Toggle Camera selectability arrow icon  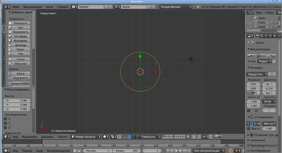tap(272, 22)
